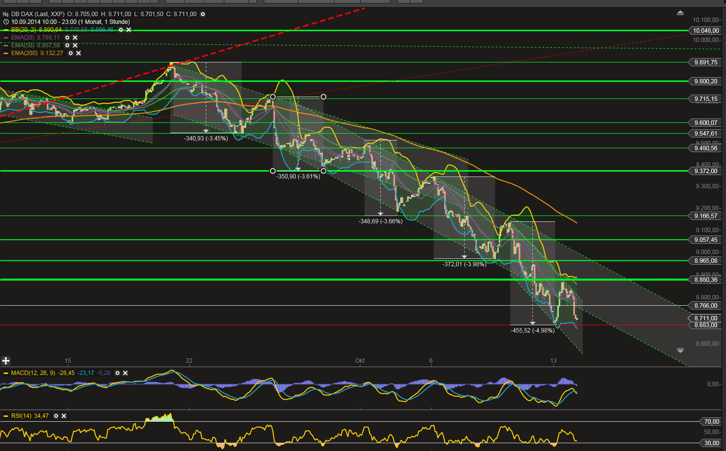Grab top-right handle of the -350,90 measurement
The height and width of the screenshot is (451, 726).
(x=323, y=97)
